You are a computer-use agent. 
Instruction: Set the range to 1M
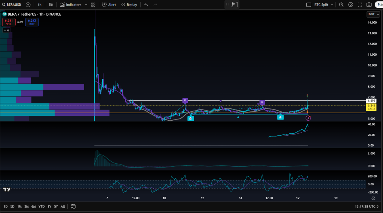(x=19, y=206)
